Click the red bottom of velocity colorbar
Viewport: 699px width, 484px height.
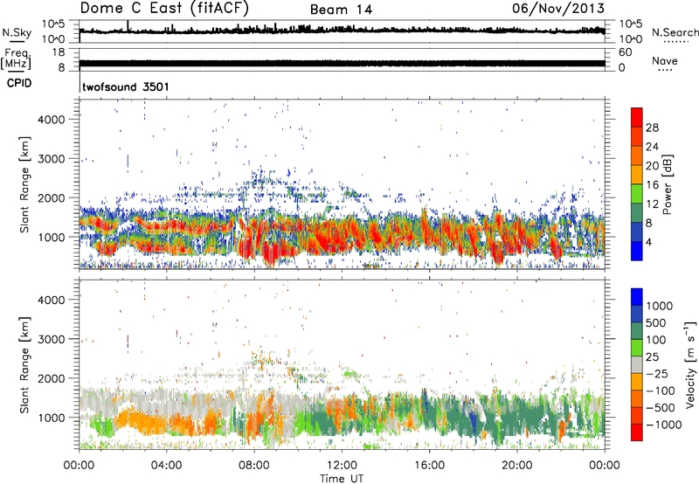click(x=637, y=432)
